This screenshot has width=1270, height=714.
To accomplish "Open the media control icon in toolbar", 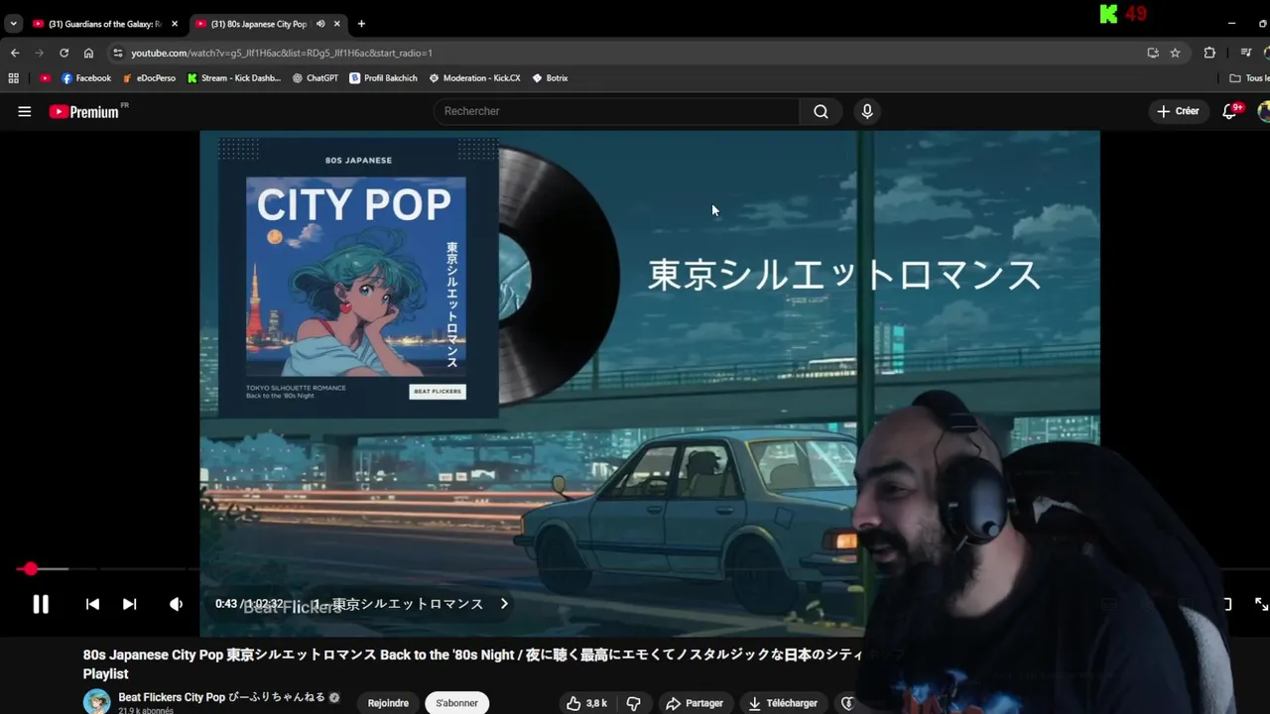I will pyautogui.click(x=1246, y=53).
